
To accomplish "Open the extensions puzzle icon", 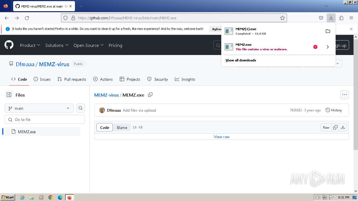I will coord(341,18).
